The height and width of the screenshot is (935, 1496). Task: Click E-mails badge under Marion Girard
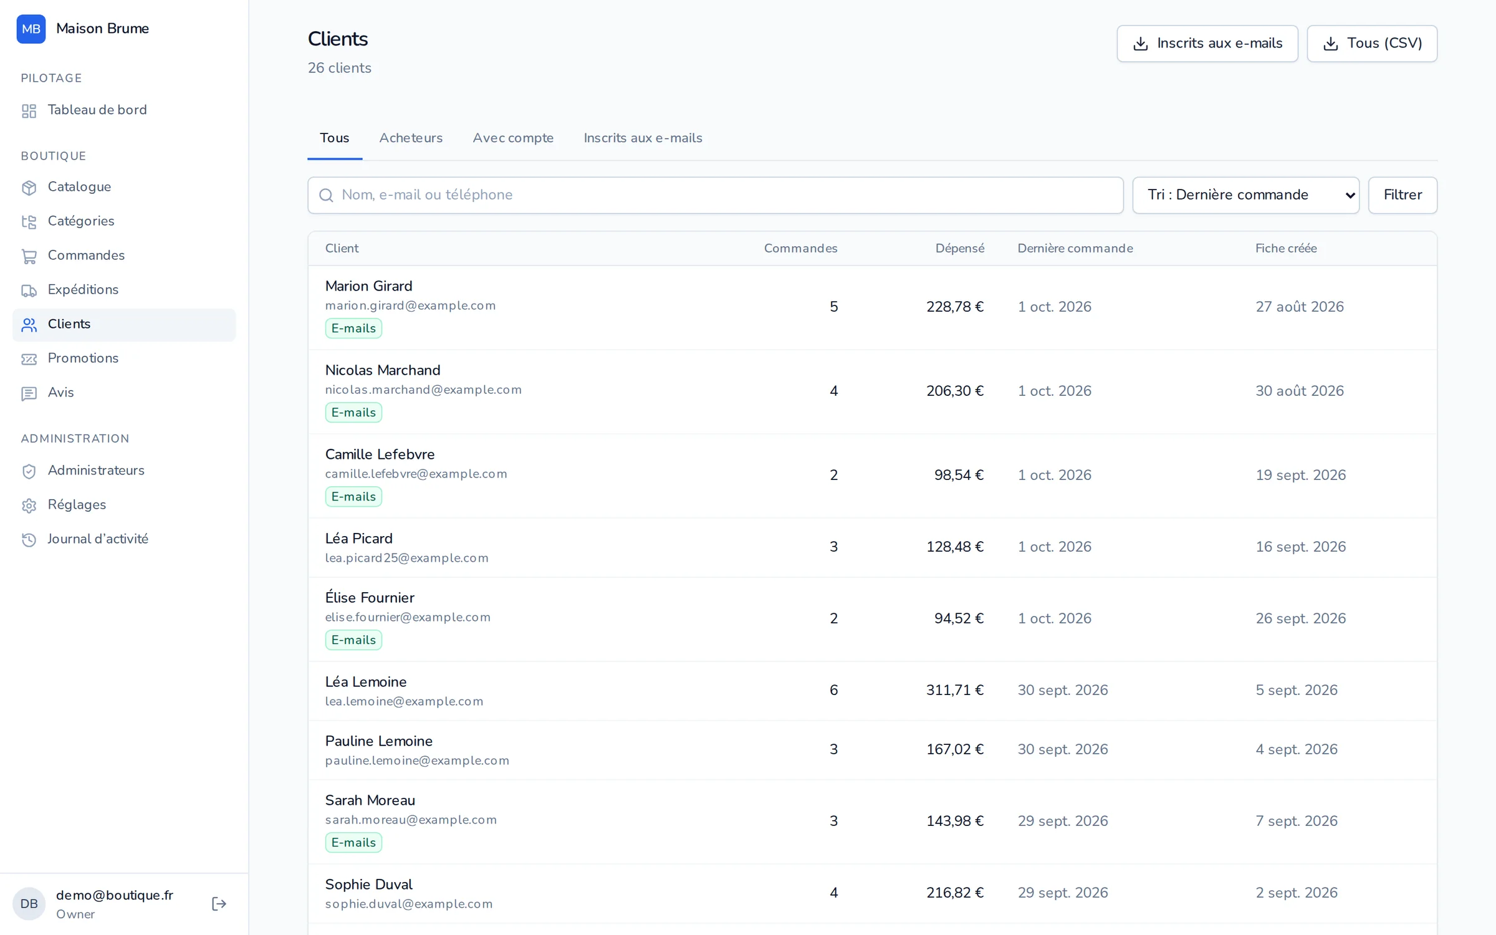[353, 328]
